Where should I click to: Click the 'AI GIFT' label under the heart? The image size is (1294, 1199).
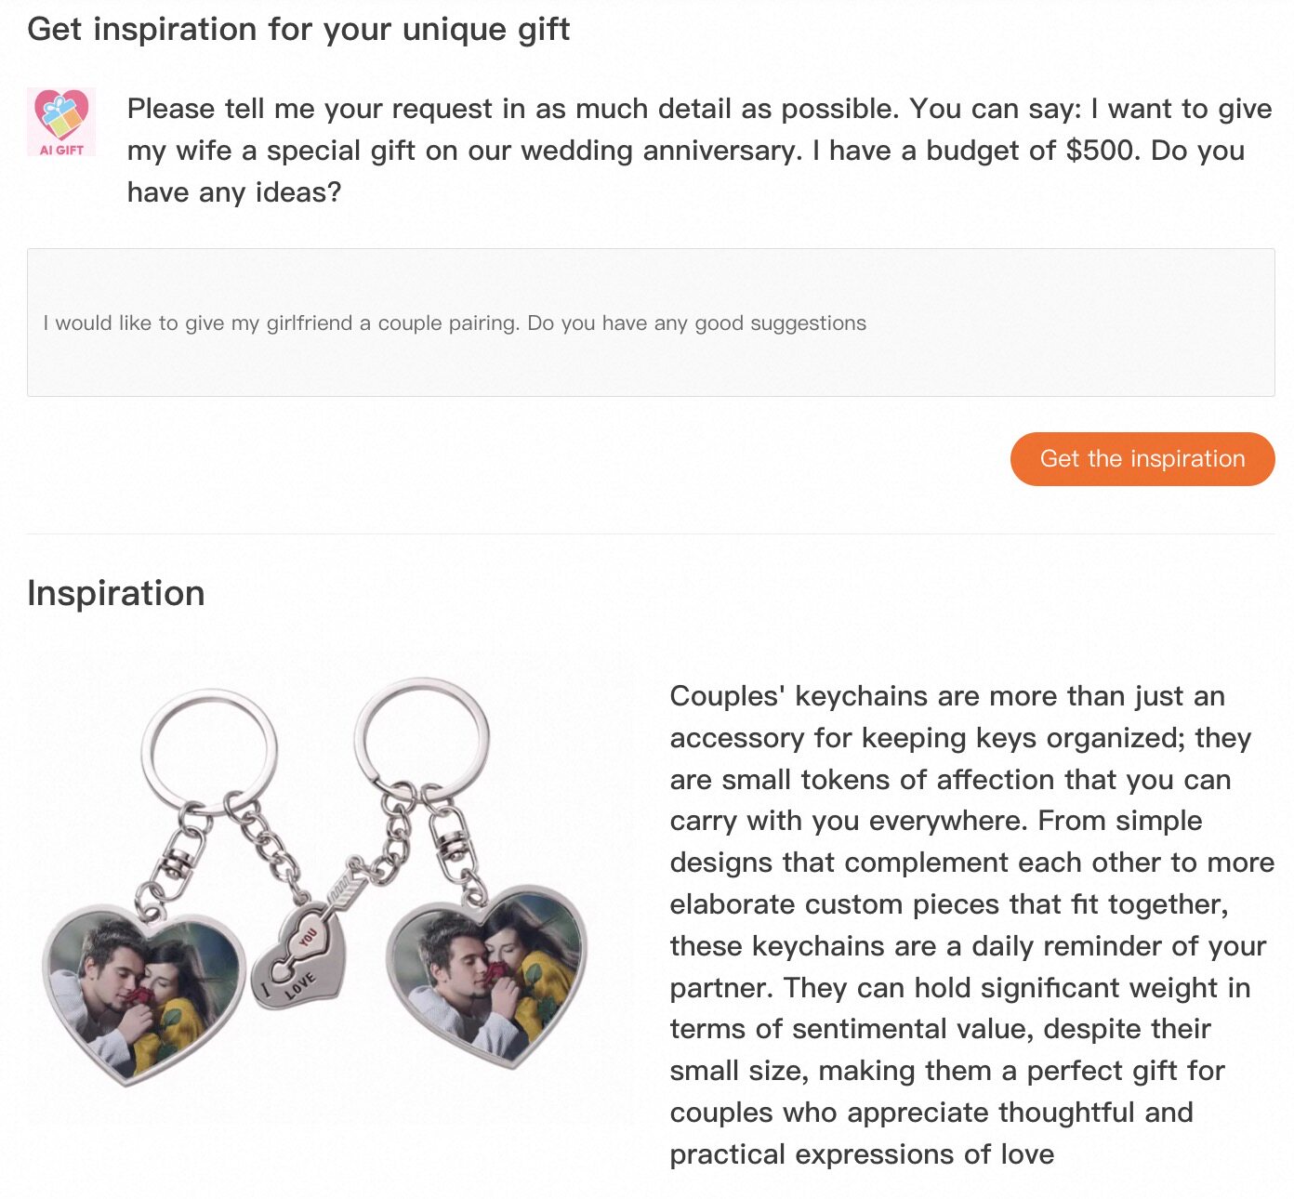61,150
